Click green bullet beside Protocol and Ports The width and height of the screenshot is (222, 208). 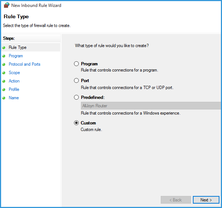[4, 64]
